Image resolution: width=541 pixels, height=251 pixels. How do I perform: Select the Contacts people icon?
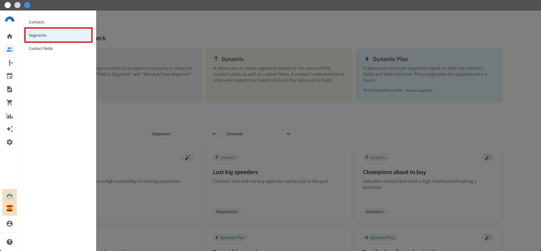point(10,50)
